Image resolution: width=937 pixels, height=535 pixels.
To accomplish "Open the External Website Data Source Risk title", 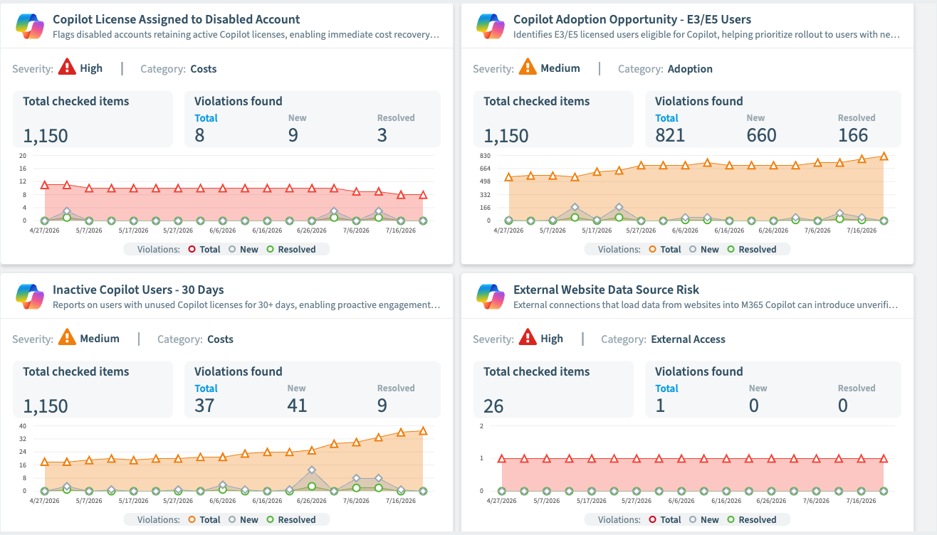I will [x=606, y=290].
